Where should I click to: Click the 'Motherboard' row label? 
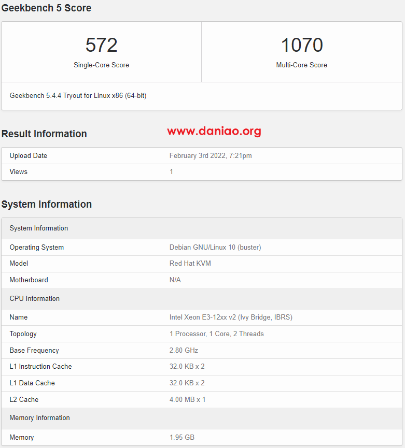point(29,280)
